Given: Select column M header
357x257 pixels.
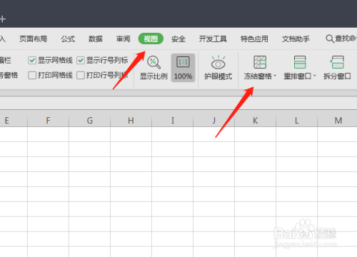Looking at the screenshot, I should pyautogui.click(x=338, y=121).
